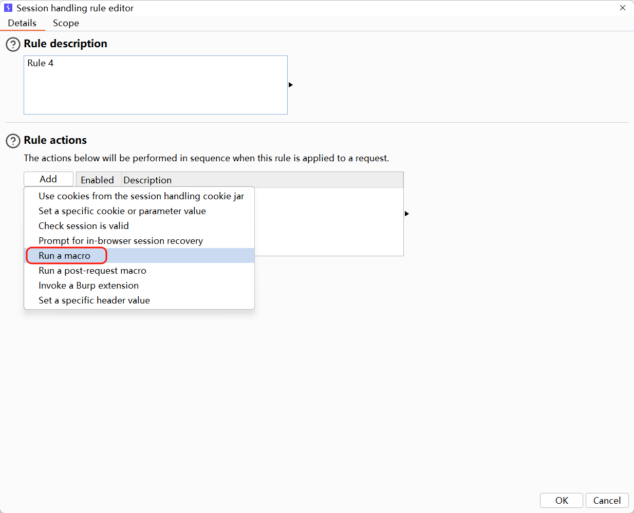634x513 pixels.
Task: Click inside the Rule 4 description field
Action: tap(155, 85)
